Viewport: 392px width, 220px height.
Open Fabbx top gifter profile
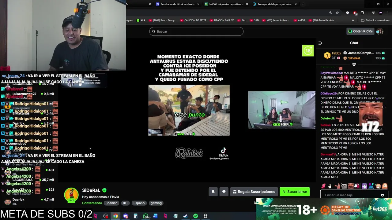click(336, 53)
